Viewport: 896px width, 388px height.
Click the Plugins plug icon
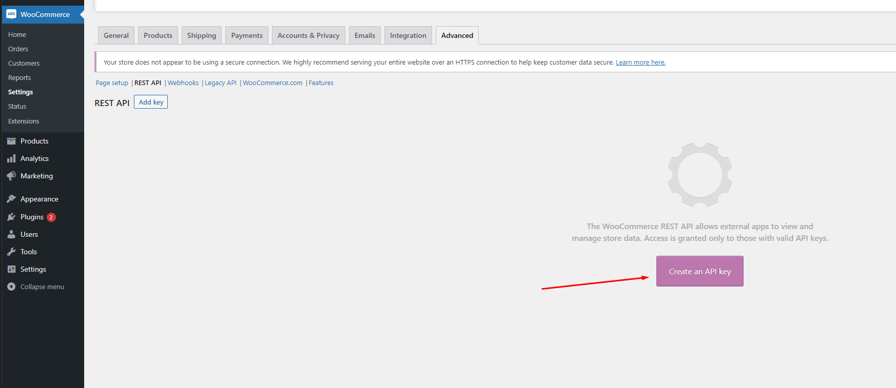[11, 217]
